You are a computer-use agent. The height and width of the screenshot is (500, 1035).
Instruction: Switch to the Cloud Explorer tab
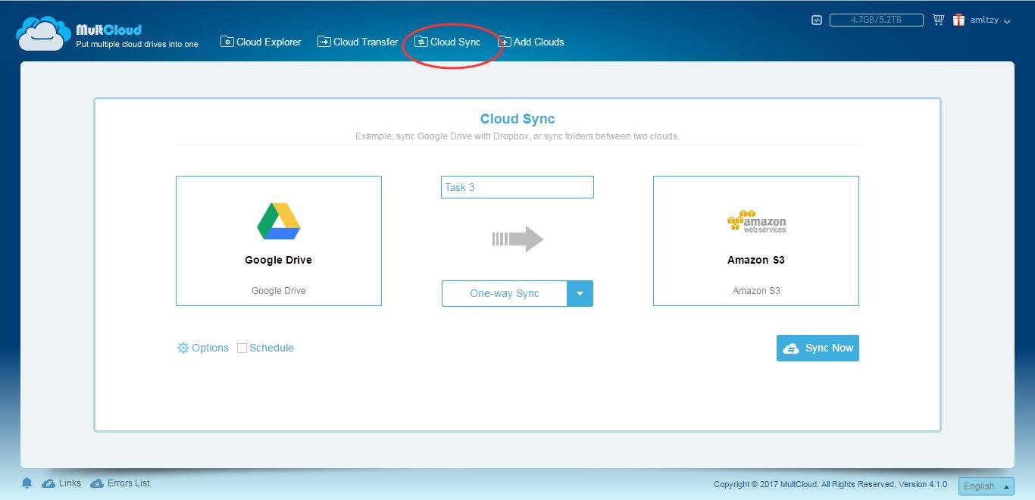(x=261, y=42)
